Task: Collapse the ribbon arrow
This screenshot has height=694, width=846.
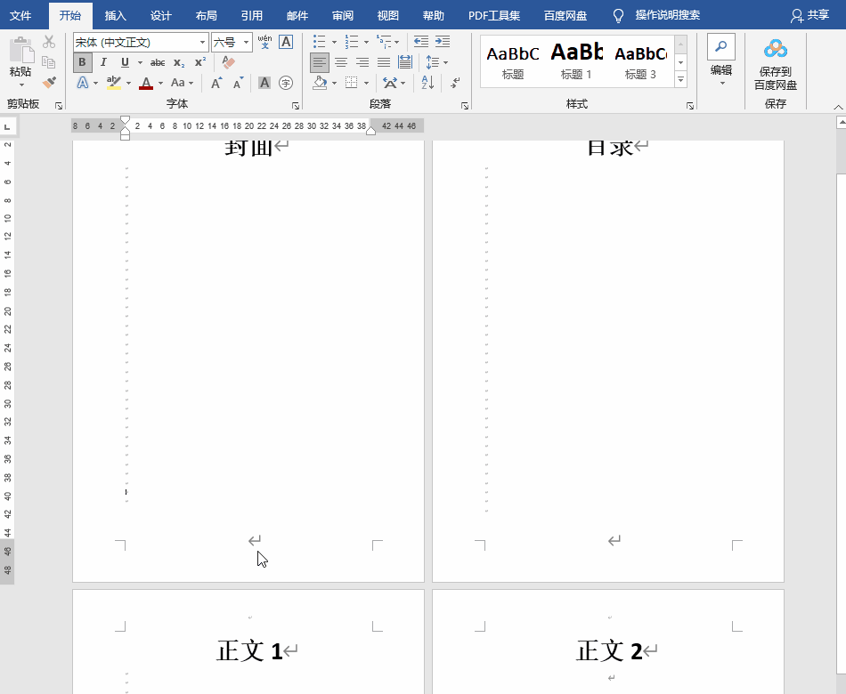Action: (838, 107)
